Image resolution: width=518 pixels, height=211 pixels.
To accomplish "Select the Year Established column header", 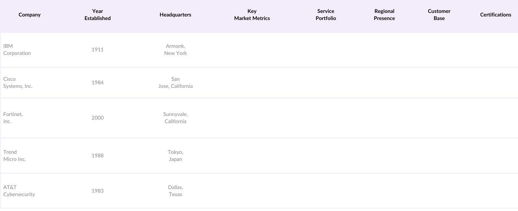I will point(97,15).
